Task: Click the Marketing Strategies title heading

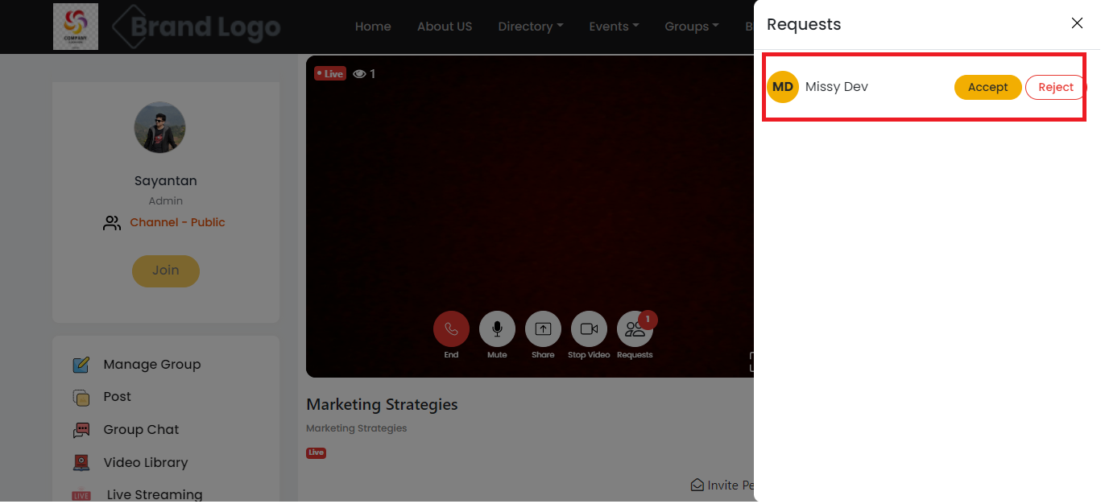Action: [x=382, y=404]
